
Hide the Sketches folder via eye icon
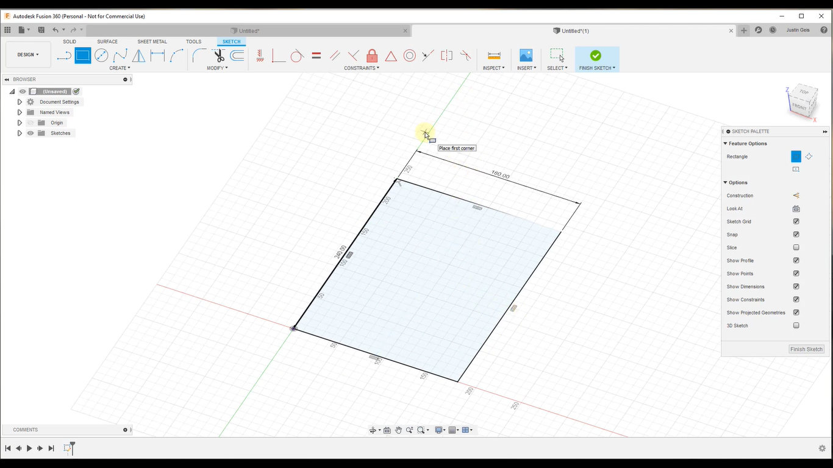tap(30, 133)
